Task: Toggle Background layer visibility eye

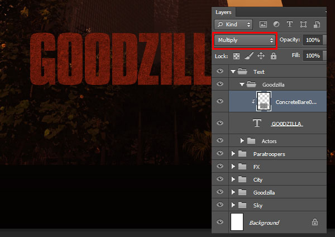Action: [220, 222]
